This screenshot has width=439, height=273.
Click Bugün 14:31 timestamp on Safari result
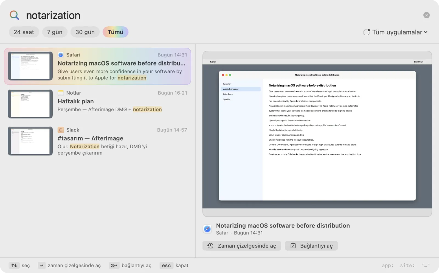click(x=172, y=55)
